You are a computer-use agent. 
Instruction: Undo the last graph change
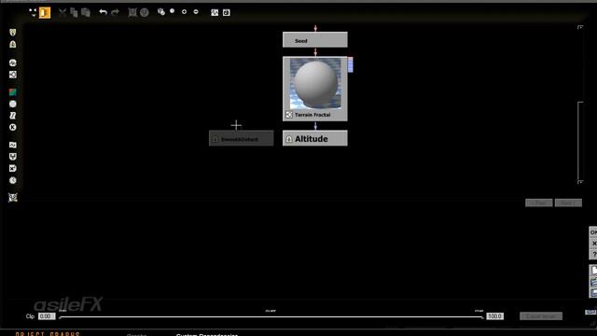pos(104,12)
